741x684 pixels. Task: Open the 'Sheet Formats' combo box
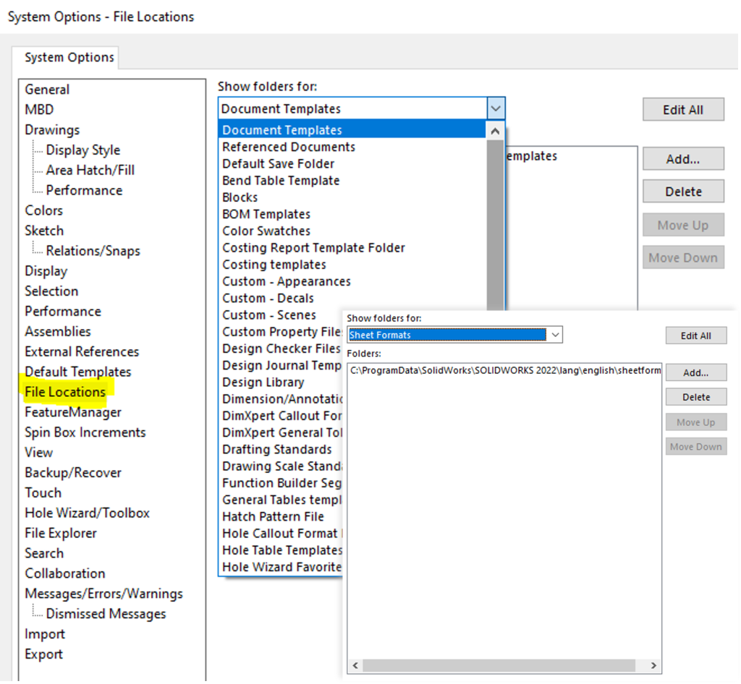click(x=454, y=335)
